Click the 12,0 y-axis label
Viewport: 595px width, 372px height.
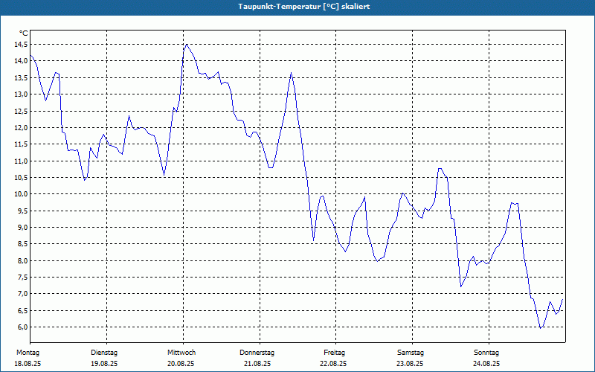tap(22, 127)
